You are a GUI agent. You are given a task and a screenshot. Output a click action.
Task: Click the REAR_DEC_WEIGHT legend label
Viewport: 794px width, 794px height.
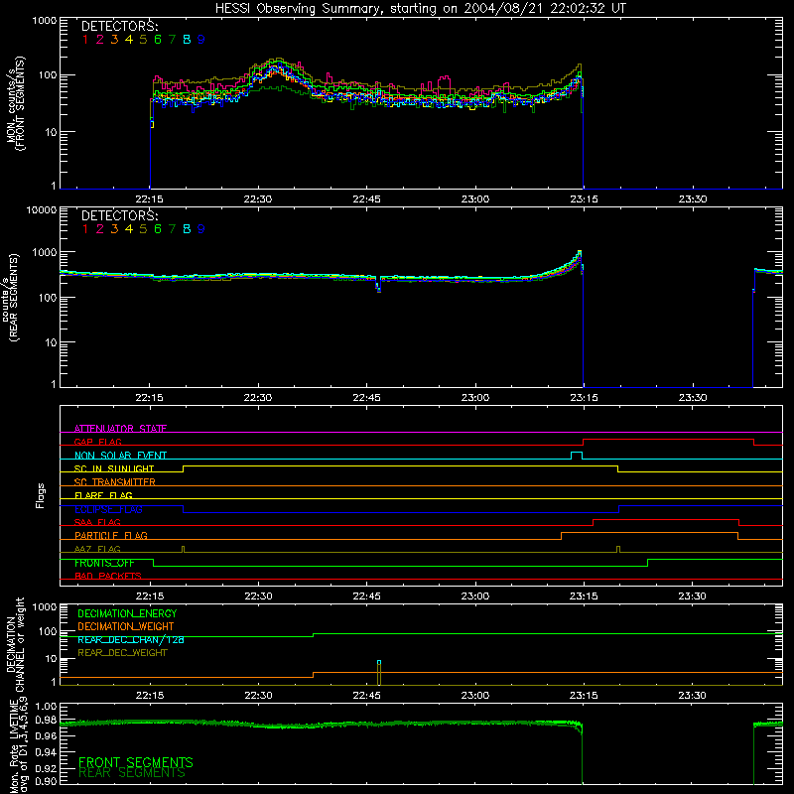(122, 653)
